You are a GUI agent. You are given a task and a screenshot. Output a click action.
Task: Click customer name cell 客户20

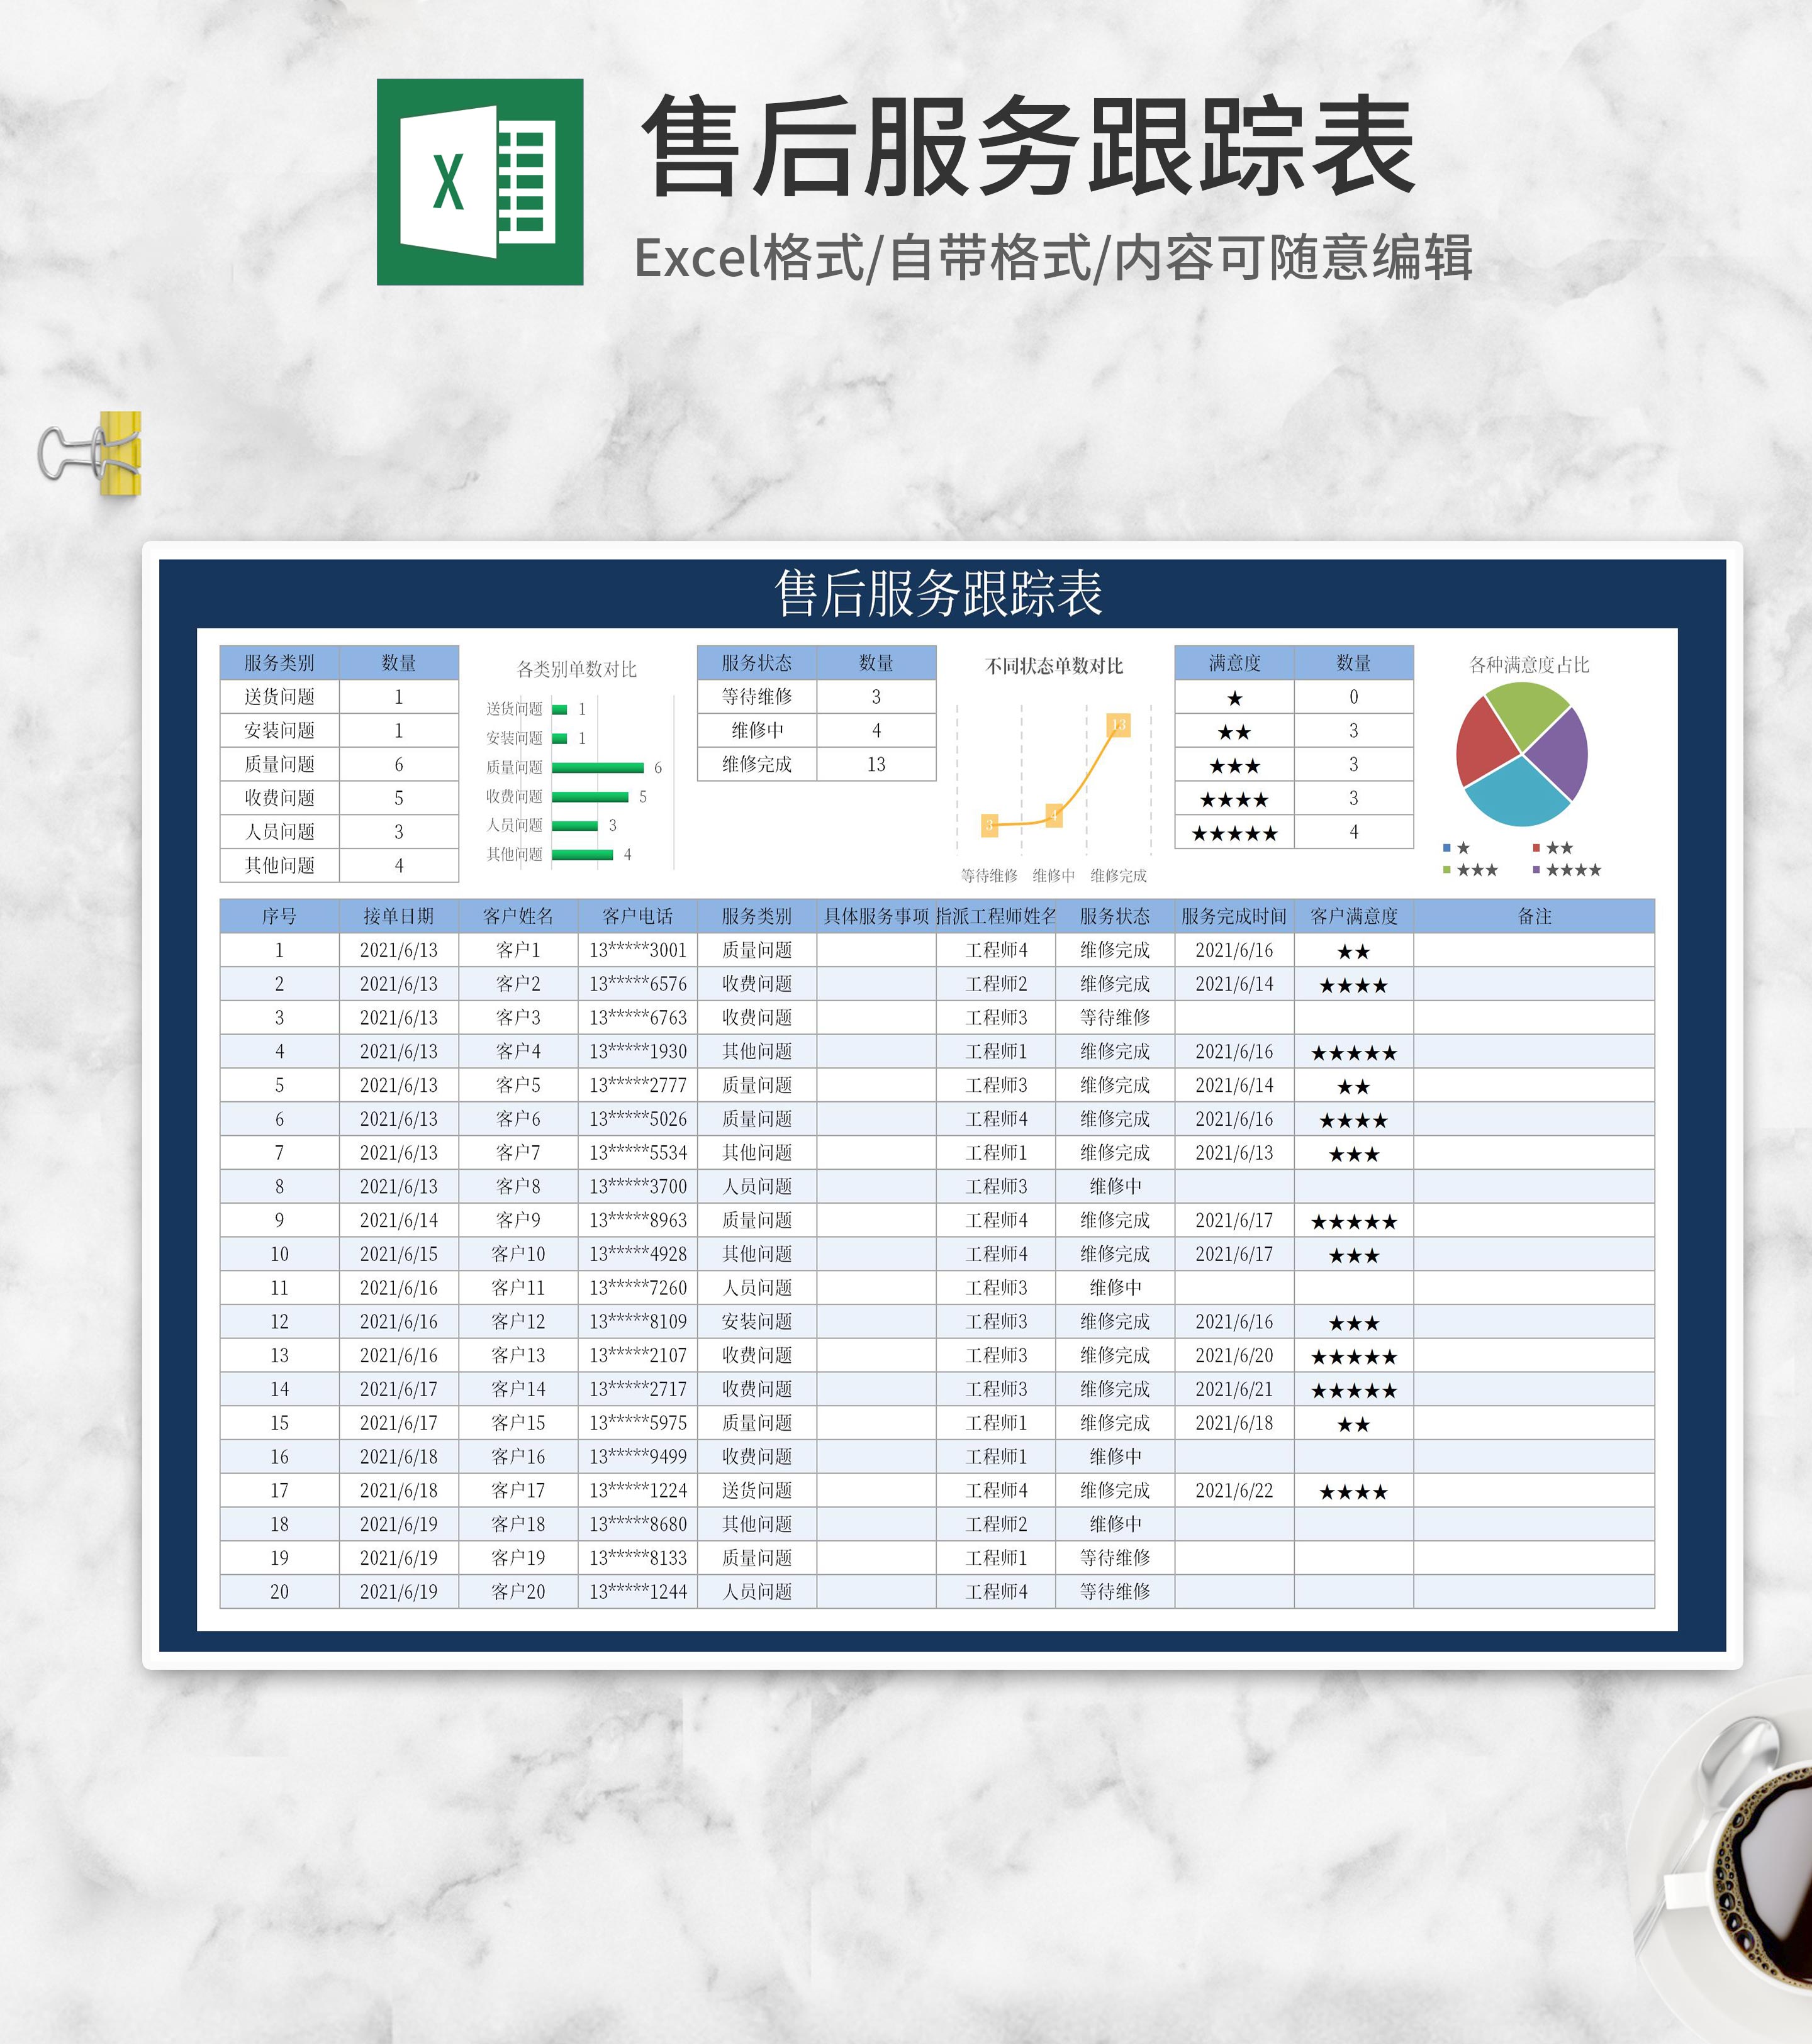pyautogui.click(x=517, y=1592)
